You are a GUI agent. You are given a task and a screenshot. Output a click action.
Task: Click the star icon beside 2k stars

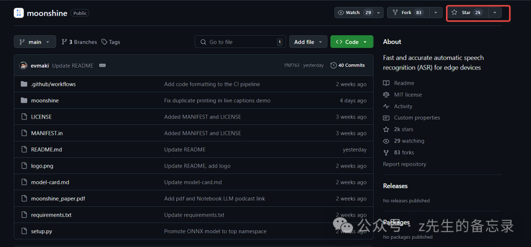click(x=386, y=129)
